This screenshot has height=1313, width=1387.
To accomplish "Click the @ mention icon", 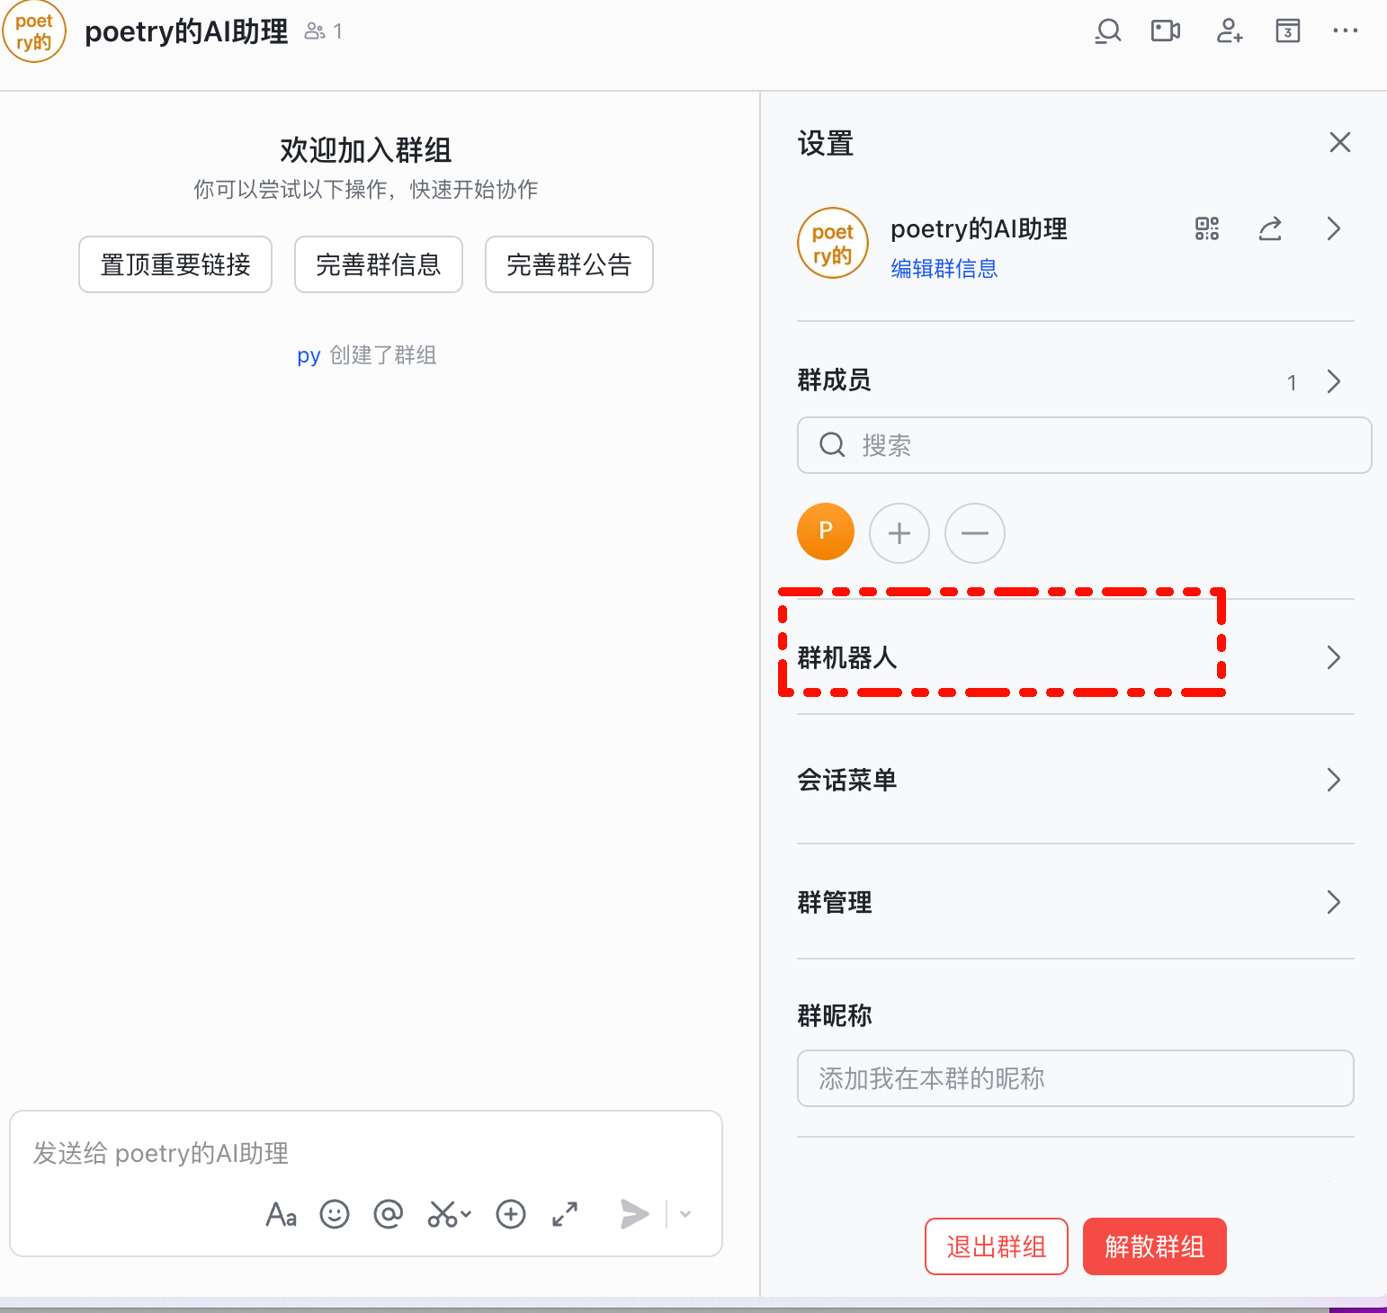I will pyautogui.click(x=388, y=1214).
